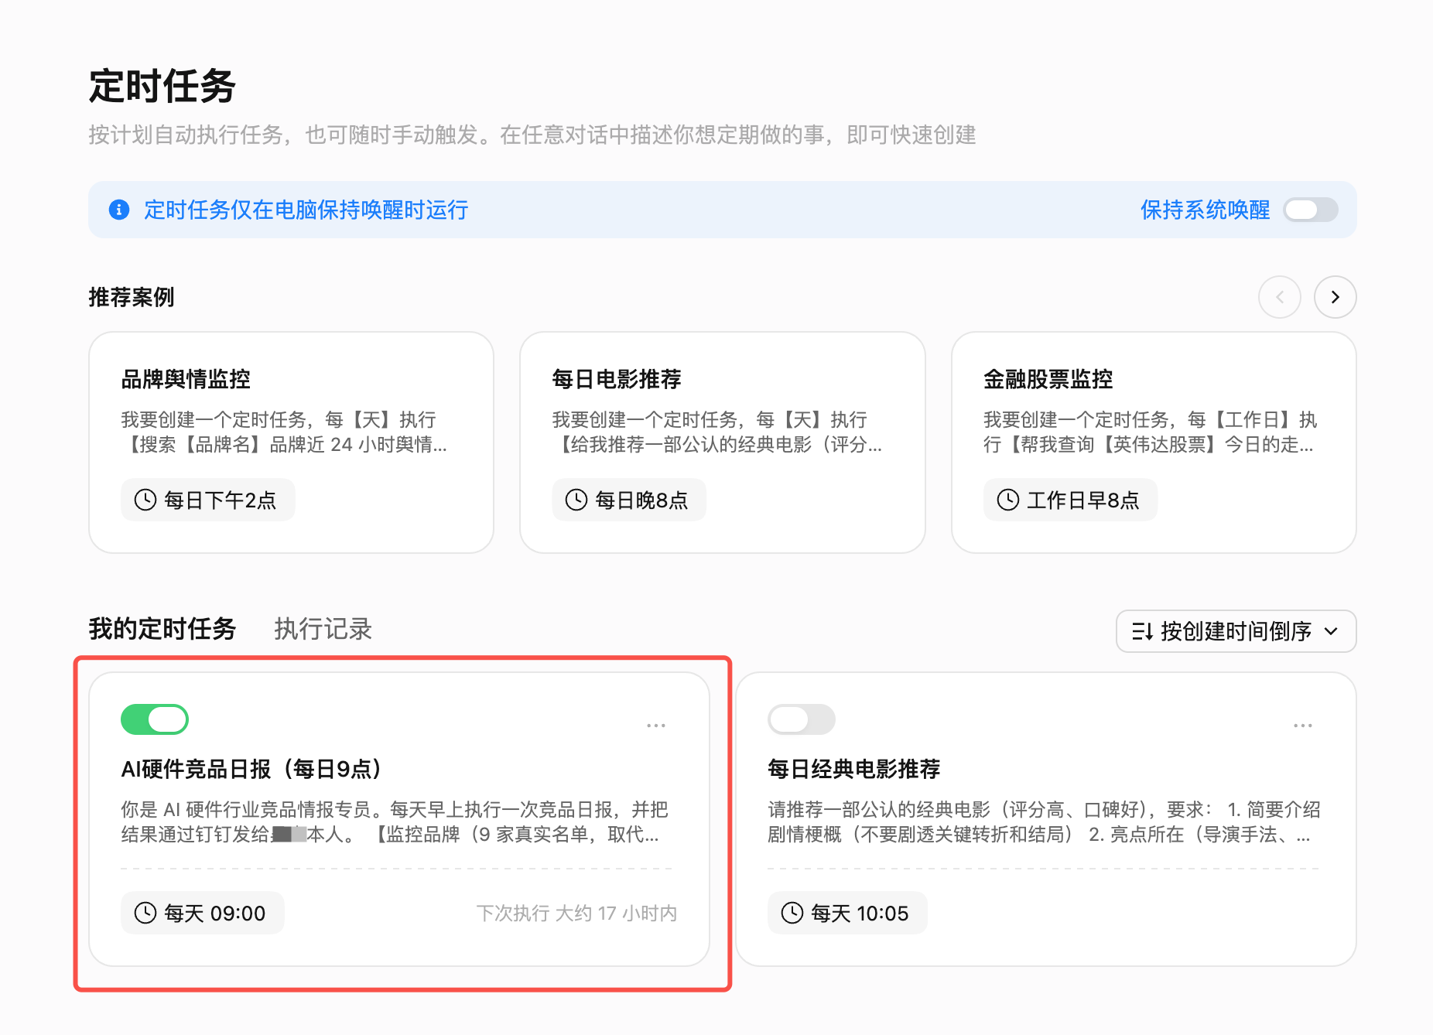This screenshot has width=1433, height=1035.
Task: Open the 金融股票监控 example card
Action: [1154, 442]
